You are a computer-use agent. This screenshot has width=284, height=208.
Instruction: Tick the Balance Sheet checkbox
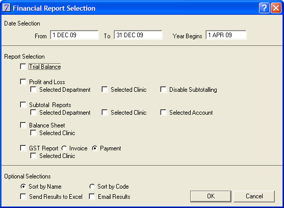(x=23, y=125)
